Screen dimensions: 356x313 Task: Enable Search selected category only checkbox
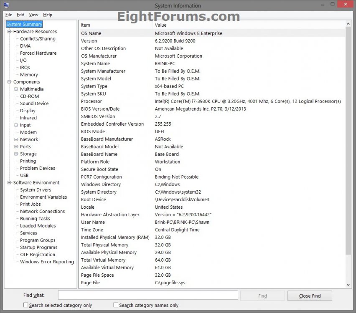(x=26, y=305)
